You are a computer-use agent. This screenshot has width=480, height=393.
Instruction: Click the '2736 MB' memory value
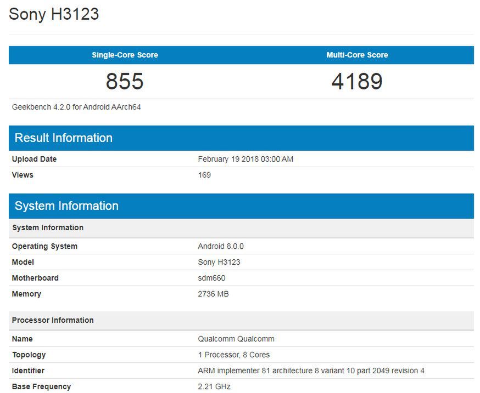point(214,294)
